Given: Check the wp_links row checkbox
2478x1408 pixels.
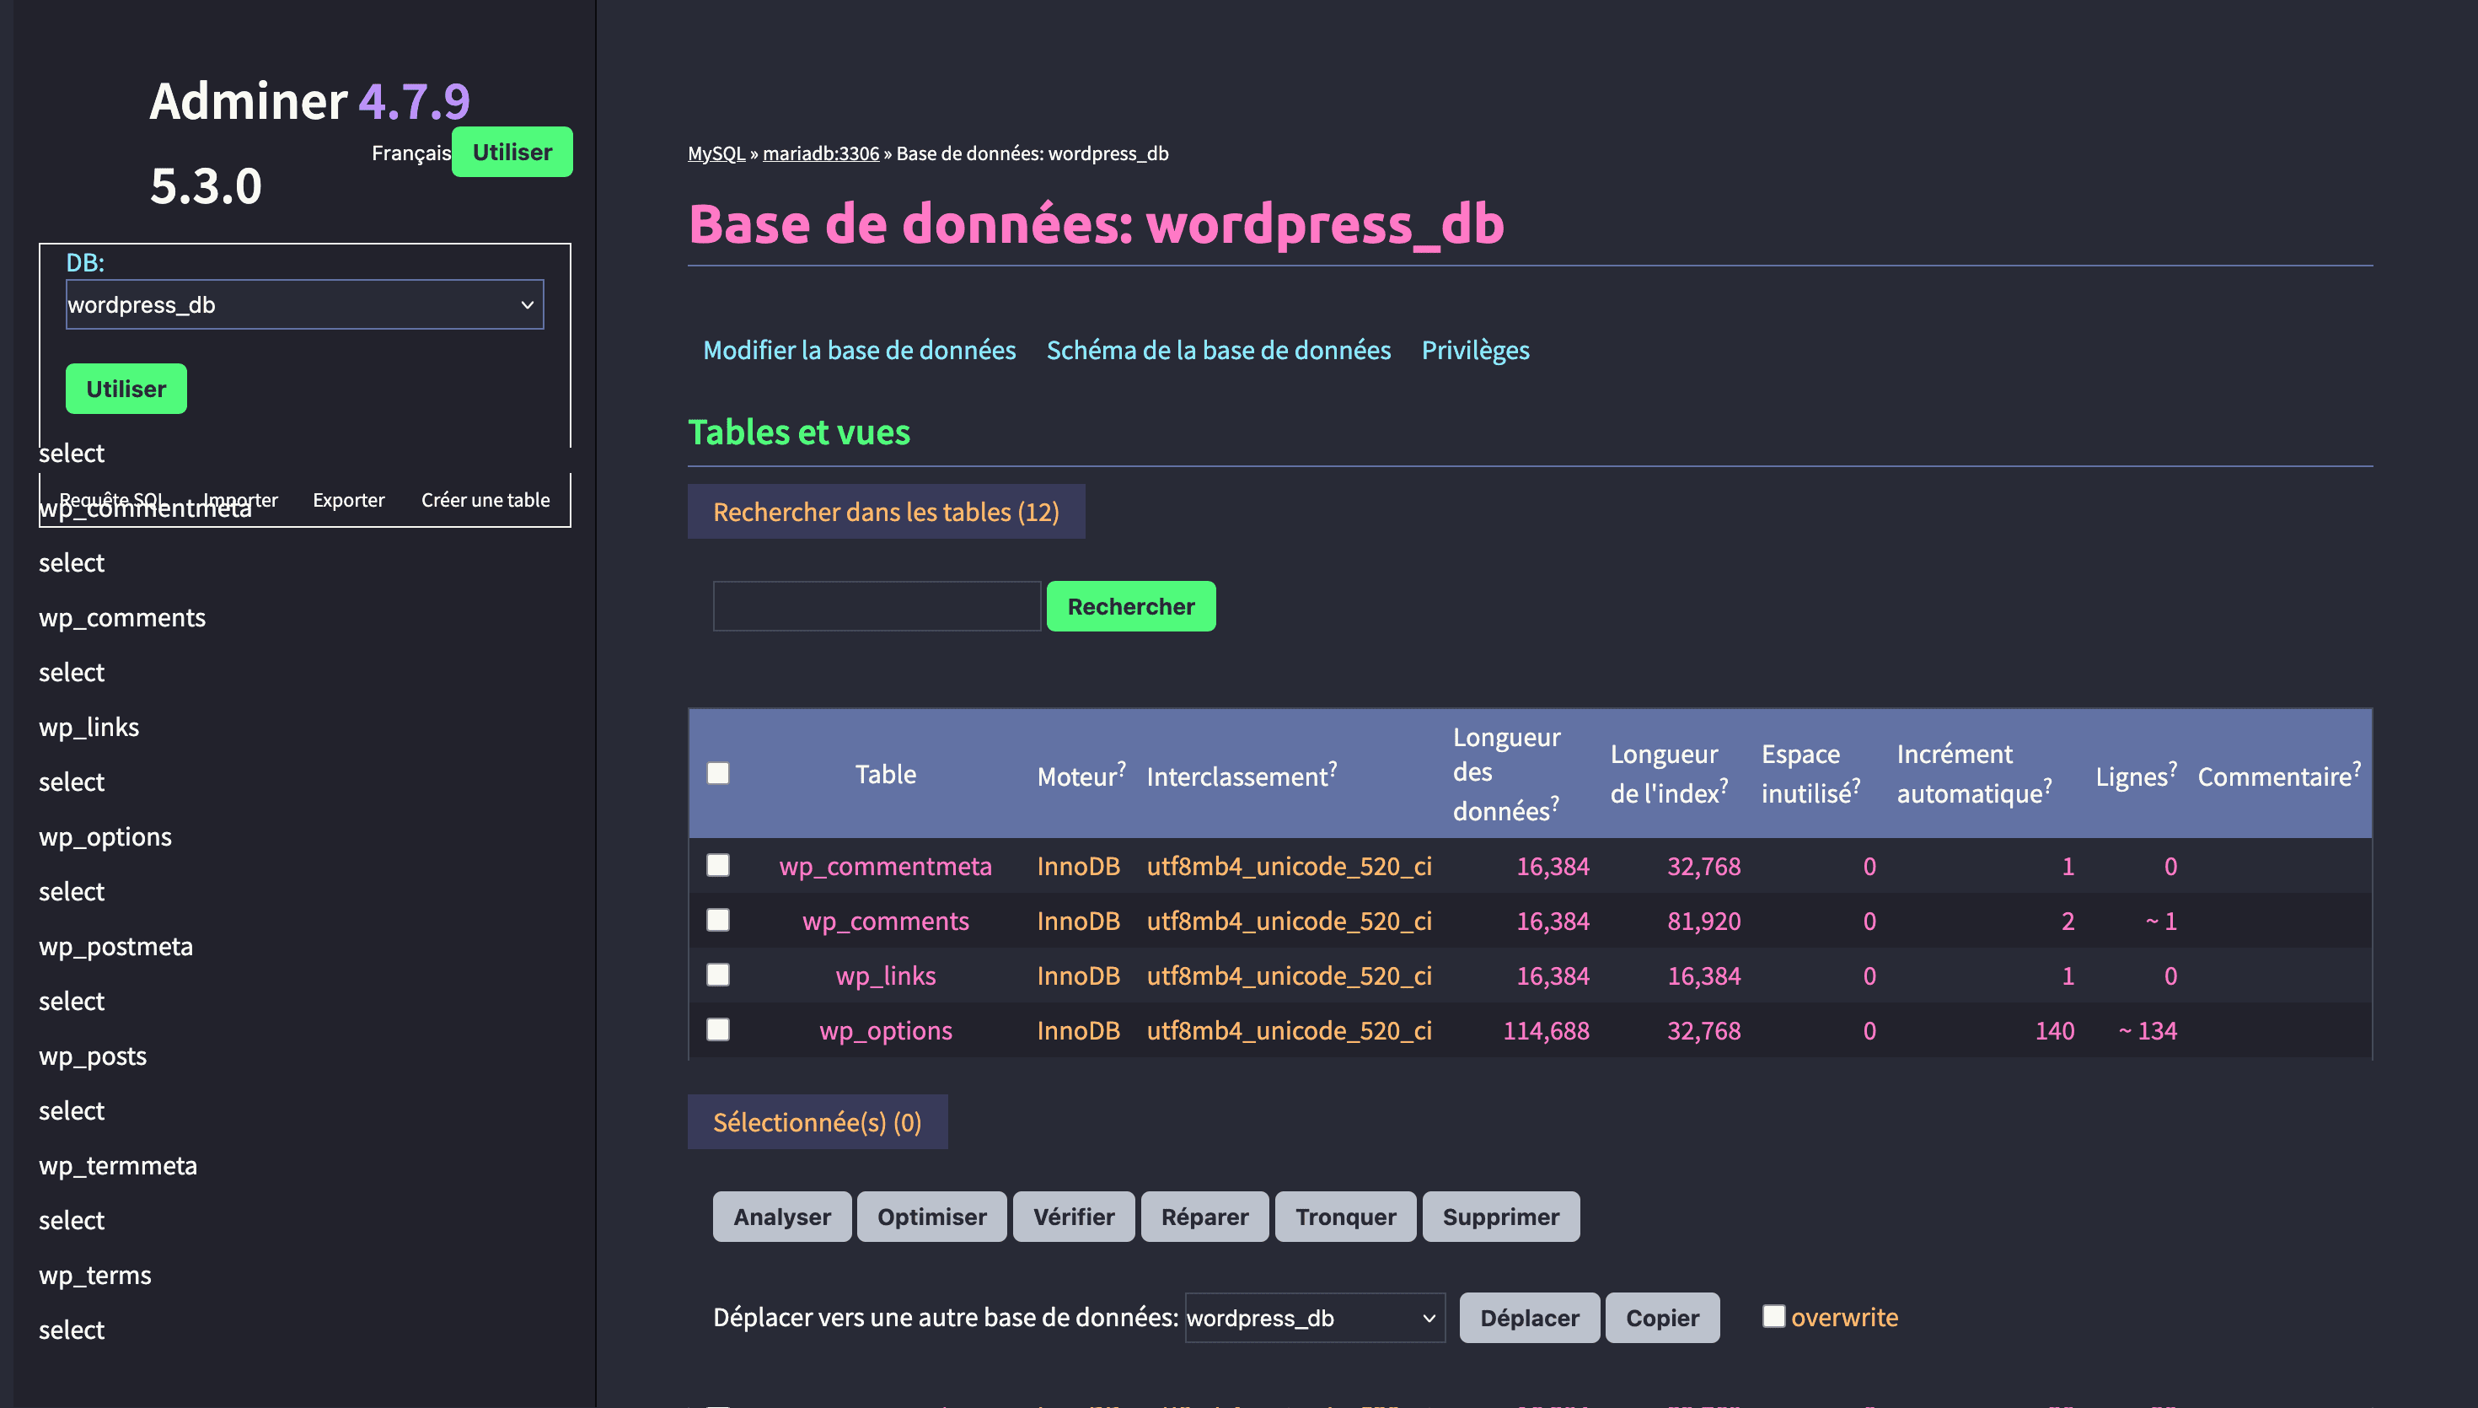Looking at the screenshot, I should (718, 974).
